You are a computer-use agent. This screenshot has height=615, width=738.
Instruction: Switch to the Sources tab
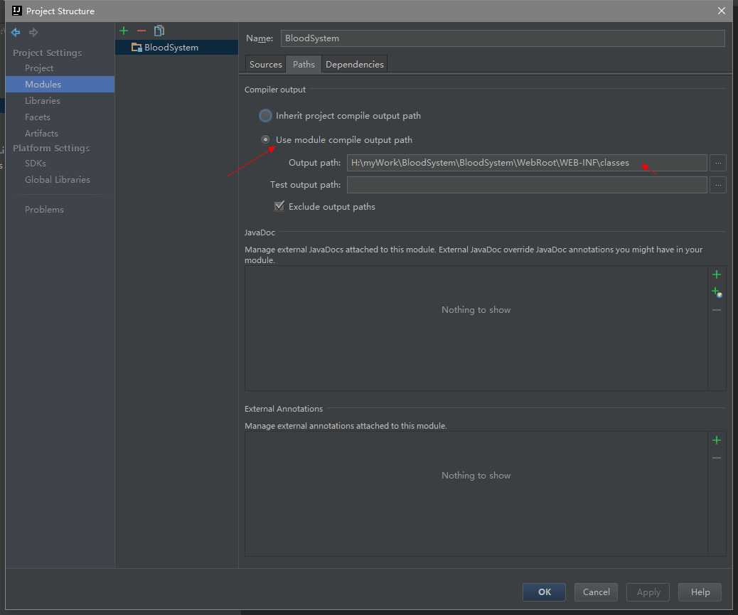(x=265, y=65)
